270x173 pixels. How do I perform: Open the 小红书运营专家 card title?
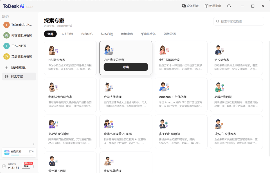pyautogui.click(x=169, y=60)
